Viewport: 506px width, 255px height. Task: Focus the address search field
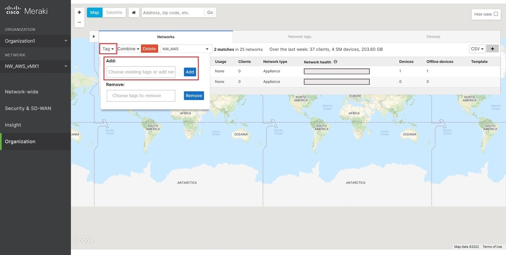(173, 13)
